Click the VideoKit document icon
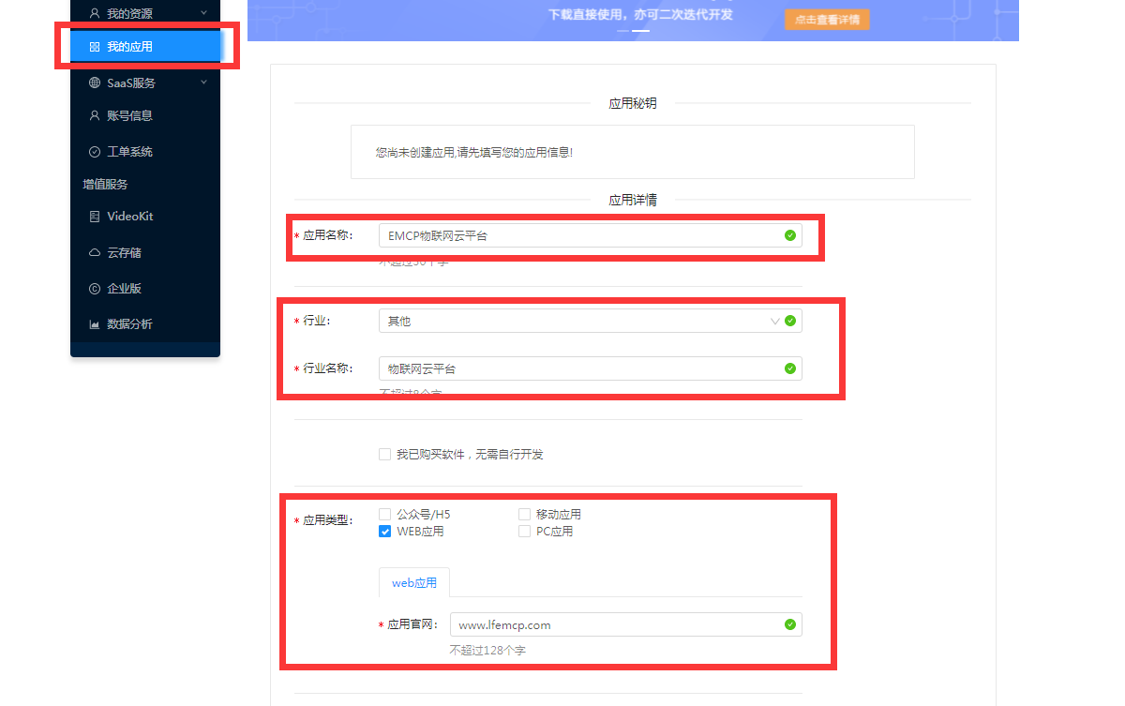 (x=94, y=217)
